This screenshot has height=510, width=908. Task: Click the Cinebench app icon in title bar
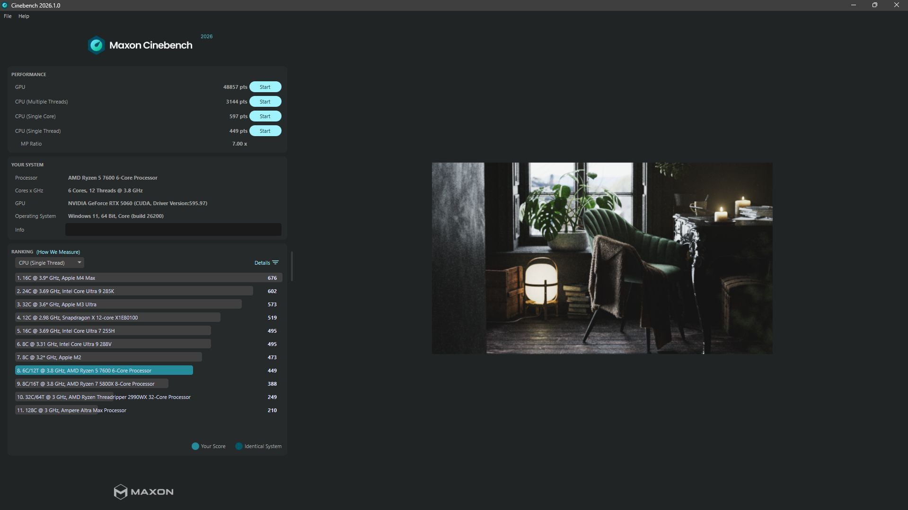pyautogui.click(x=5, y=5)
